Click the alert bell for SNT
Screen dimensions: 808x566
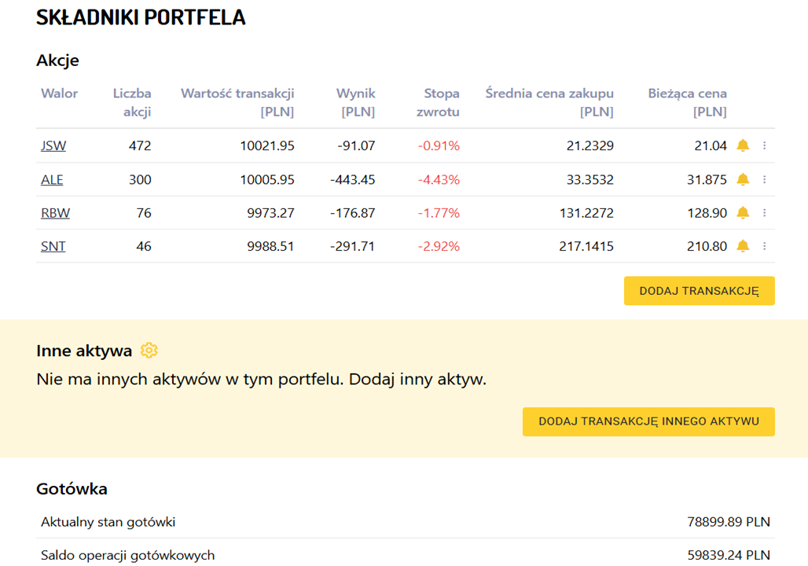pos(743,247)
